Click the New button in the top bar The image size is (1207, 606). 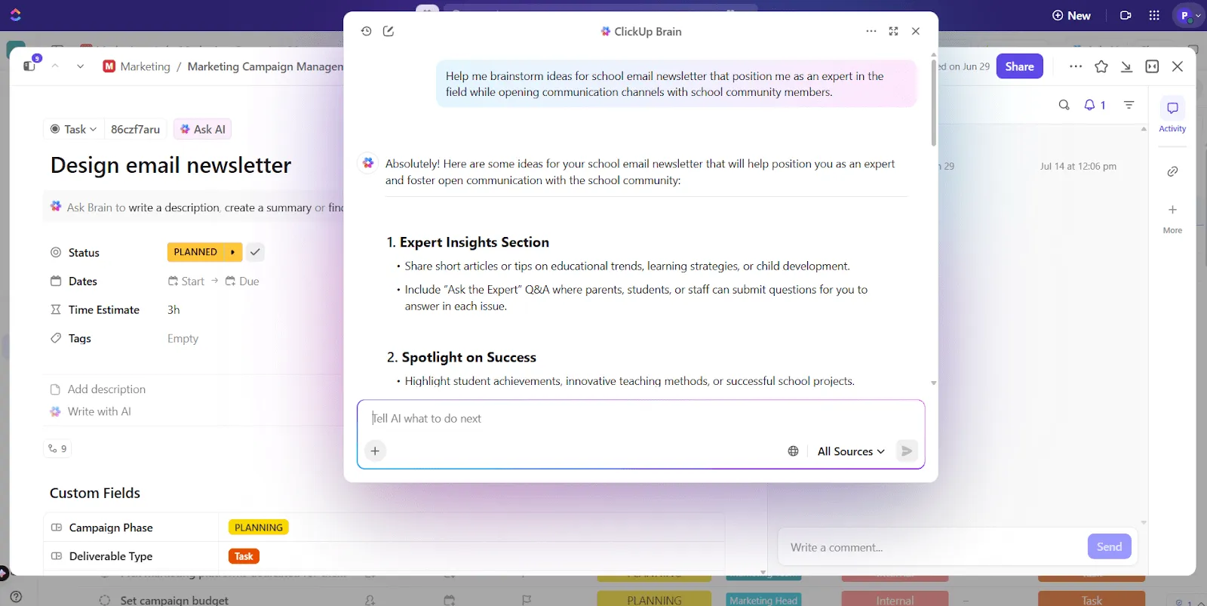click(x=1071, y=15)
